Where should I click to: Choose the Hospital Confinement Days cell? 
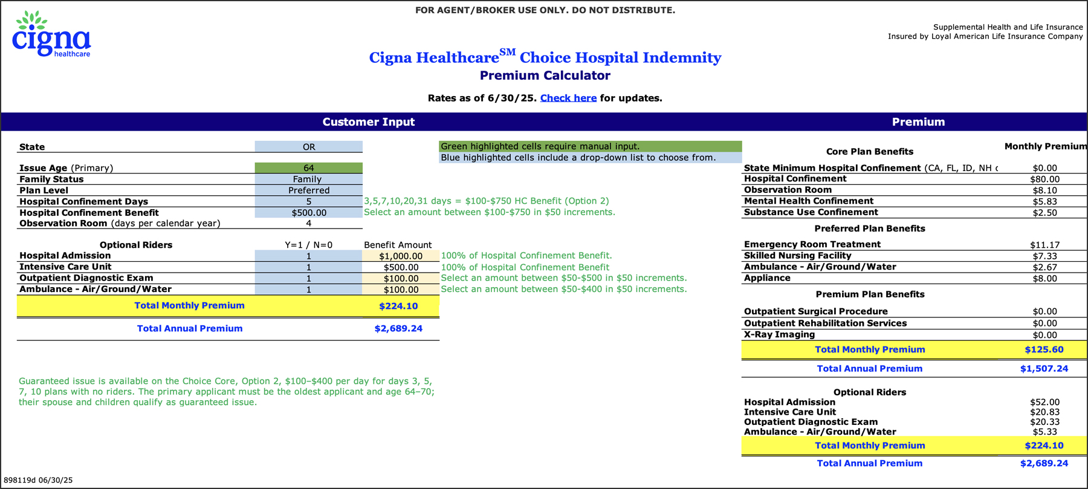308,201
